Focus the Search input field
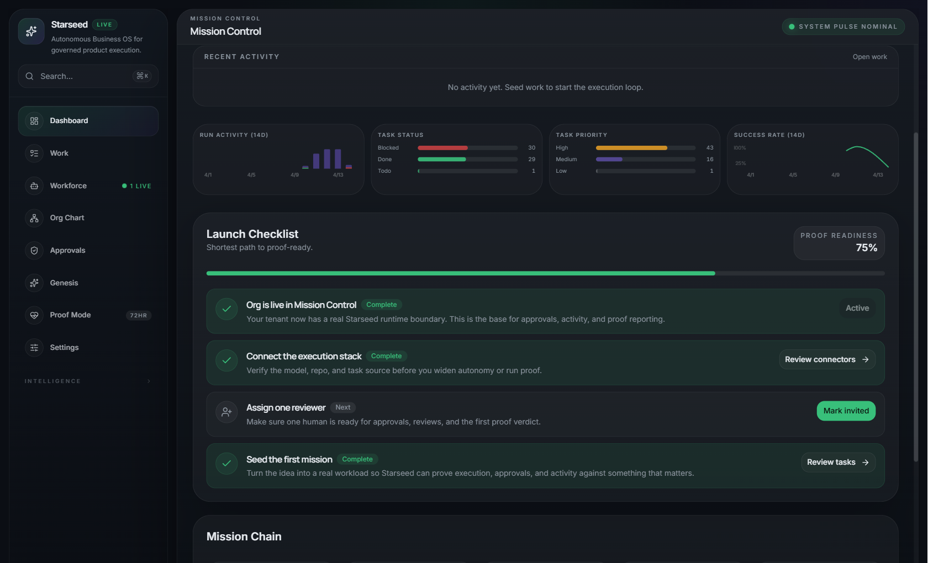 point(88,76)
